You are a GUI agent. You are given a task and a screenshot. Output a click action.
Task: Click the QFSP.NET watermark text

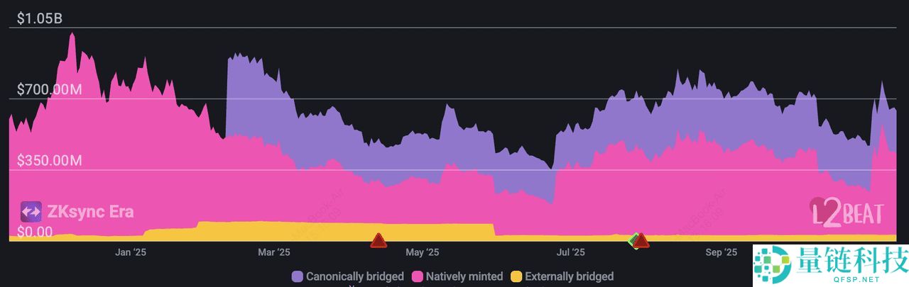pyautogui.click(x=851, y=278)
